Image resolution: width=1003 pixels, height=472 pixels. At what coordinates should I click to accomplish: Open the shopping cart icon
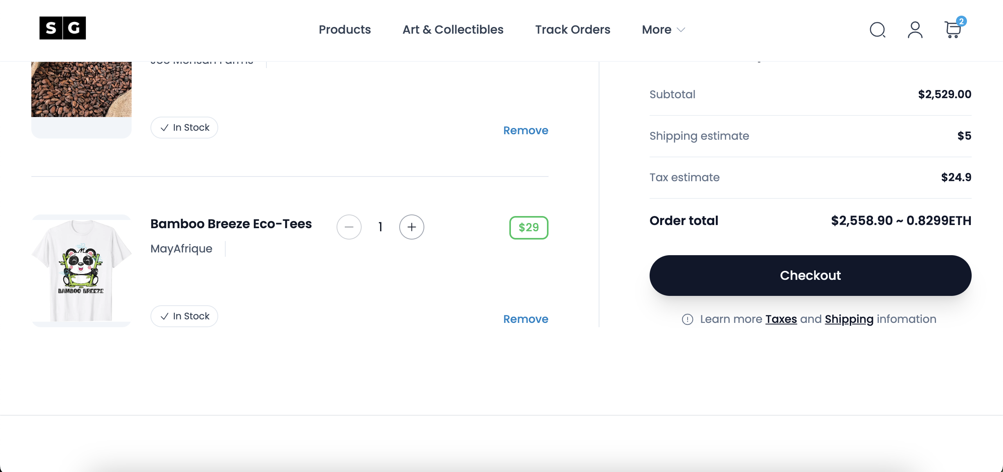click(953, 30)
